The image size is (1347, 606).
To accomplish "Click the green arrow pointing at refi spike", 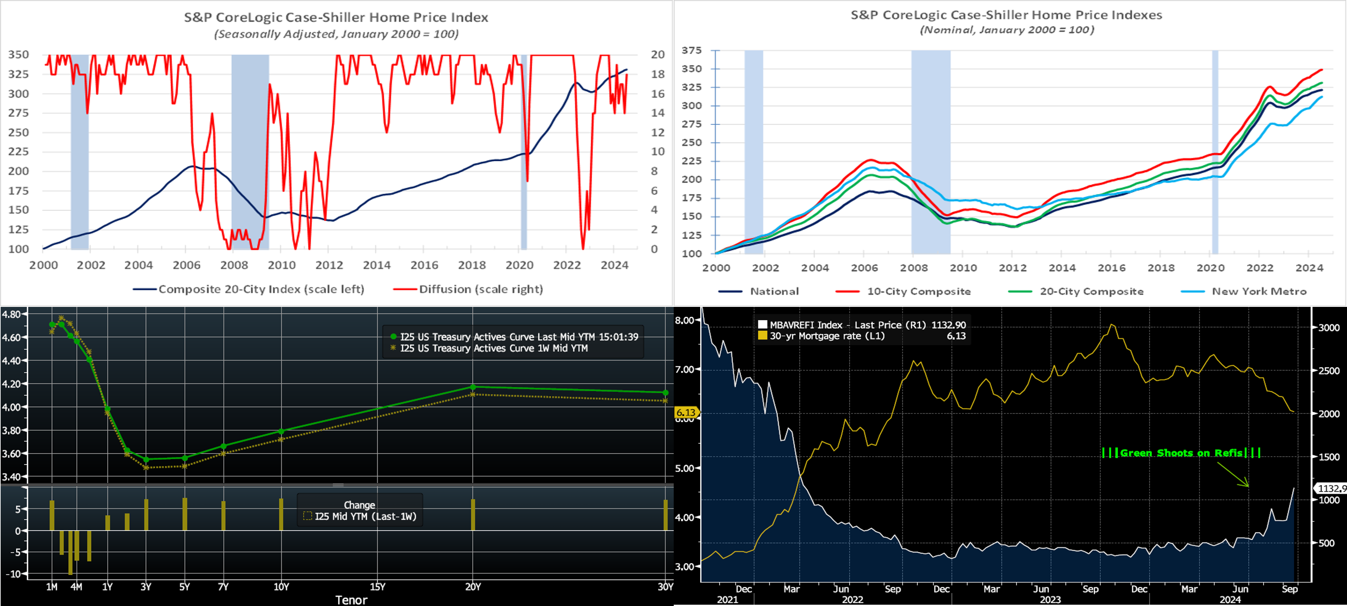I will point(1233,475).
